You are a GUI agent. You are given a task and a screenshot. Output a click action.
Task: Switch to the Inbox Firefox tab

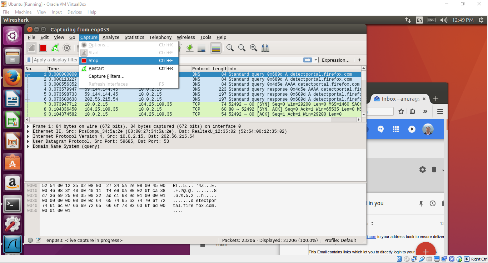[x=400, y=99]
